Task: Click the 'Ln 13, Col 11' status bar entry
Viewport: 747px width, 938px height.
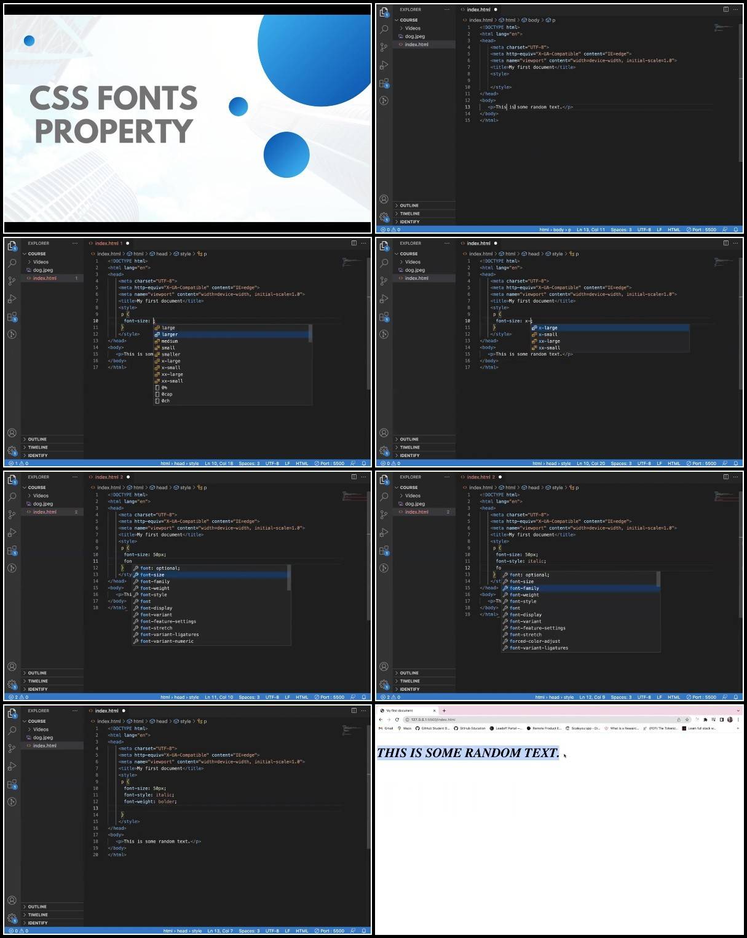Action: point(591,229)
